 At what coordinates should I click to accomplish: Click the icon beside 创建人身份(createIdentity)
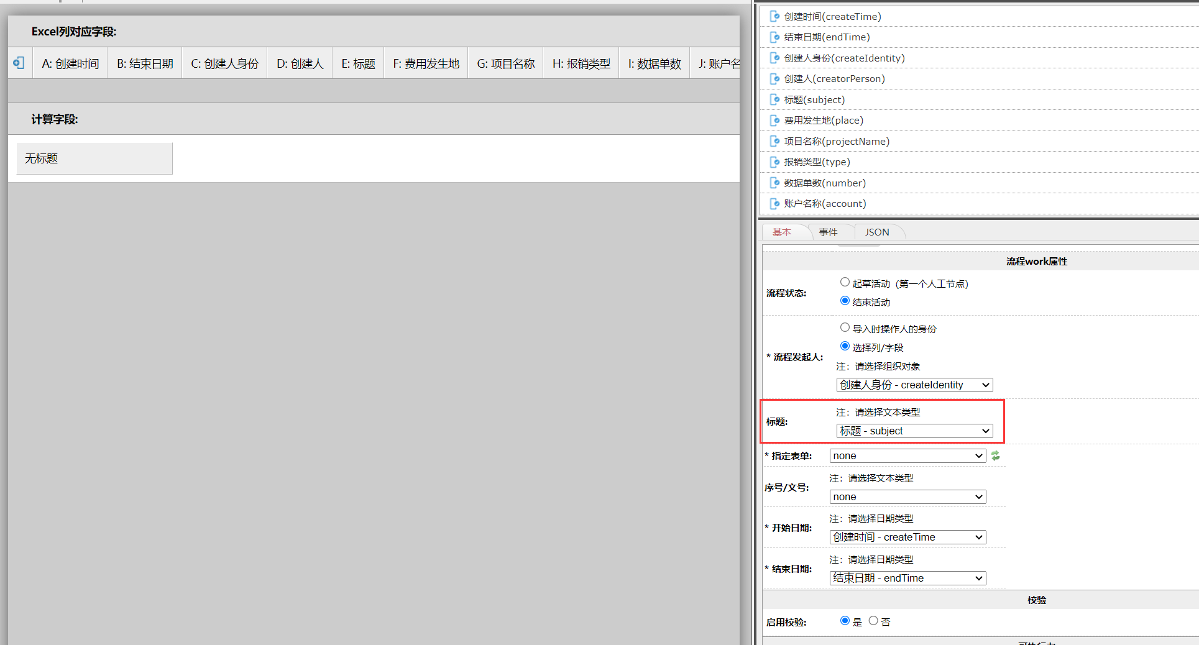(x=774, y=58)
